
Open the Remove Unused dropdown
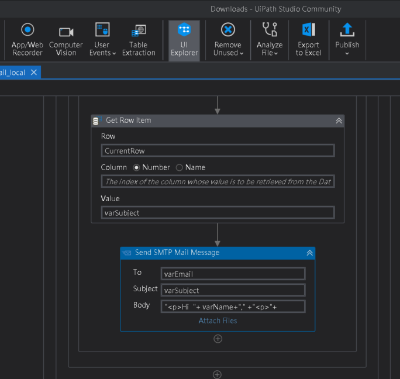tap(228, 40)
